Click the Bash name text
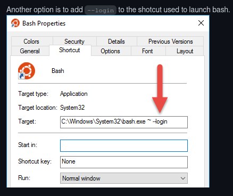Viewport: 233px width, 196px height. point(58,71)
